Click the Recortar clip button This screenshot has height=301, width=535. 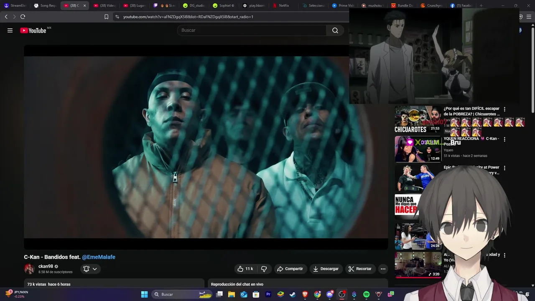click(x=360, y=269)
